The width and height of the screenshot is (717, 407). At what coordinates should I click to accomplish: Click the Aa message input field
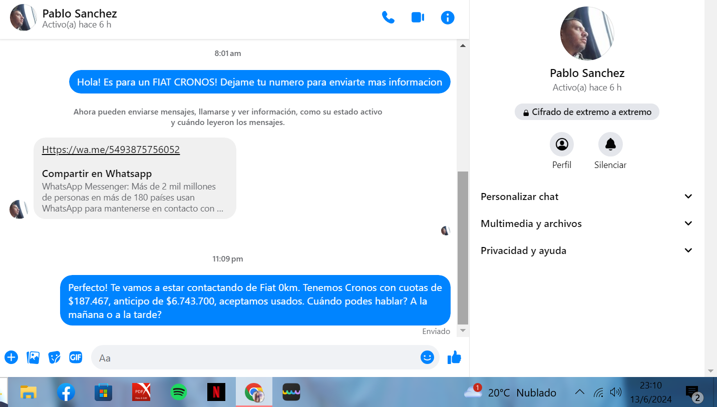pyautogui.click(x=255, y=358)
